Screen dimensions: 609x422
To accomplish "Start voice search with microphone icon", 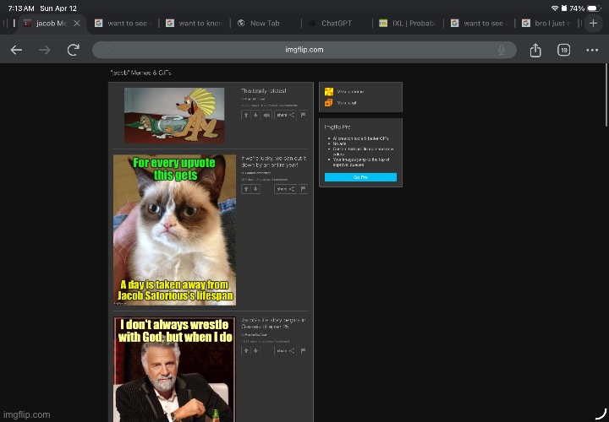I will tap(502, 50).
